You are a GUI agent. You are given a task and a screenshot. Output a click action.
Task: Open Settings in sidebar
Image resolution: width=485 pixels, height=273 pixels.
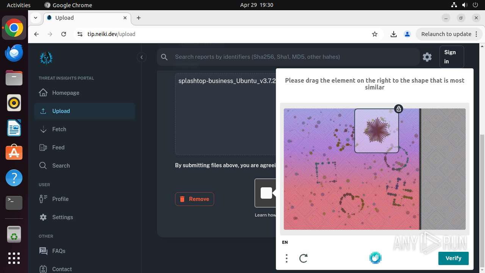coord(84,217)
